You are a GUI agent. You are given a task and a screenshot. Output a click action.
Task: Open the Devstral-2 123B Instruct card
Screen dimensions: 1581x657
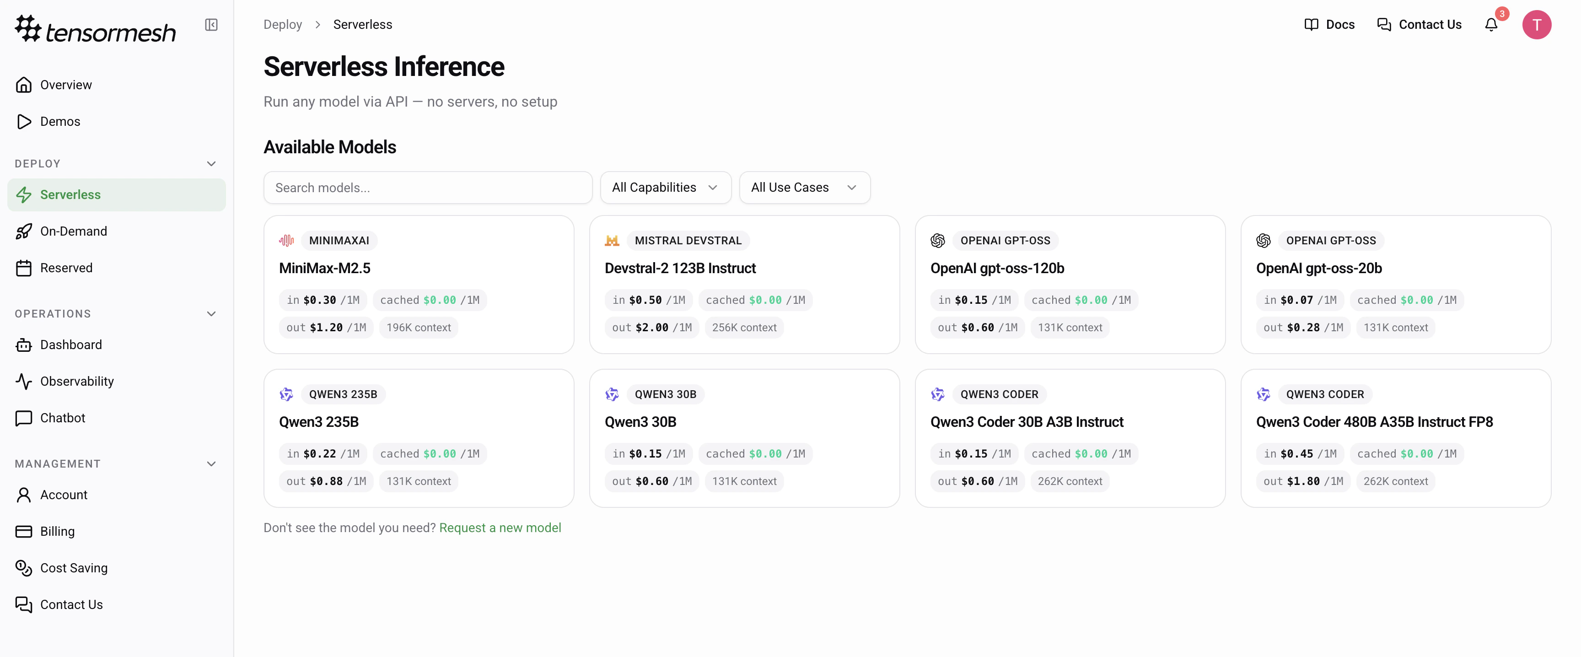point(744,284)
